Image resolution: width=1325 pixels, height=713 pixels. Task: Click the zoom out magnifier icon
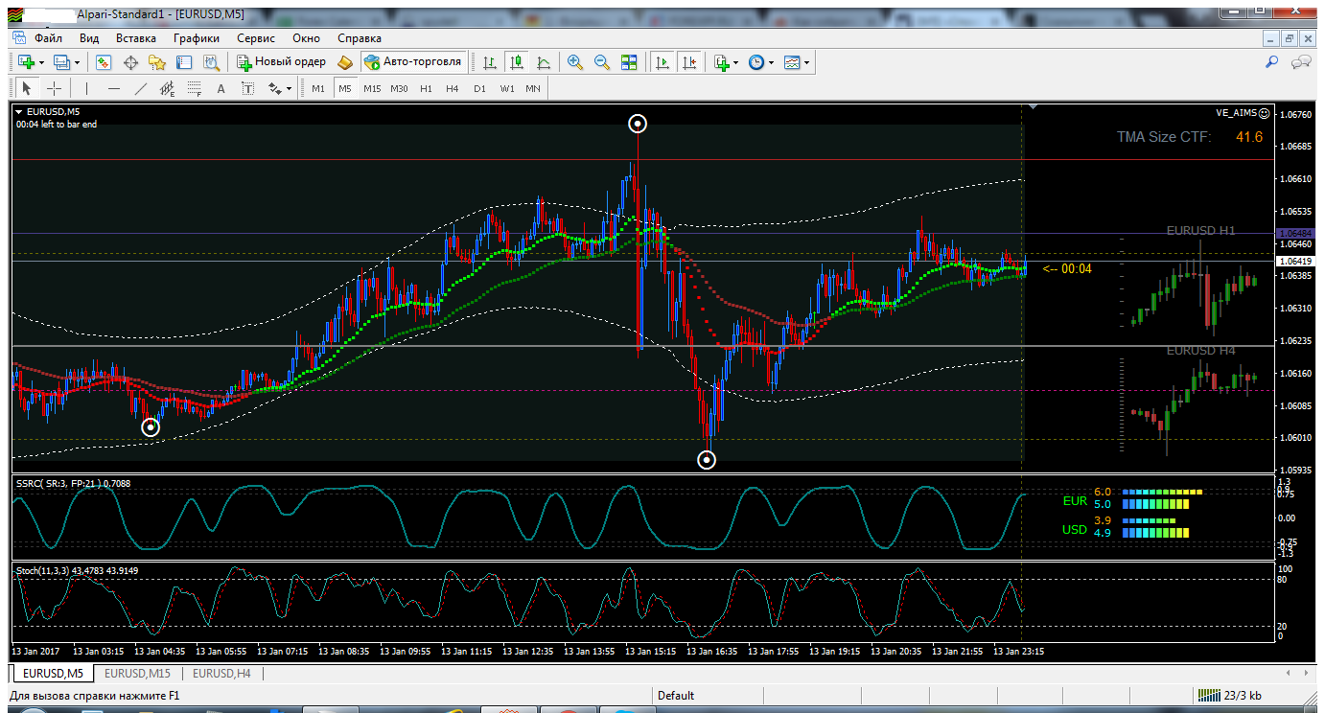click(602, 62)
